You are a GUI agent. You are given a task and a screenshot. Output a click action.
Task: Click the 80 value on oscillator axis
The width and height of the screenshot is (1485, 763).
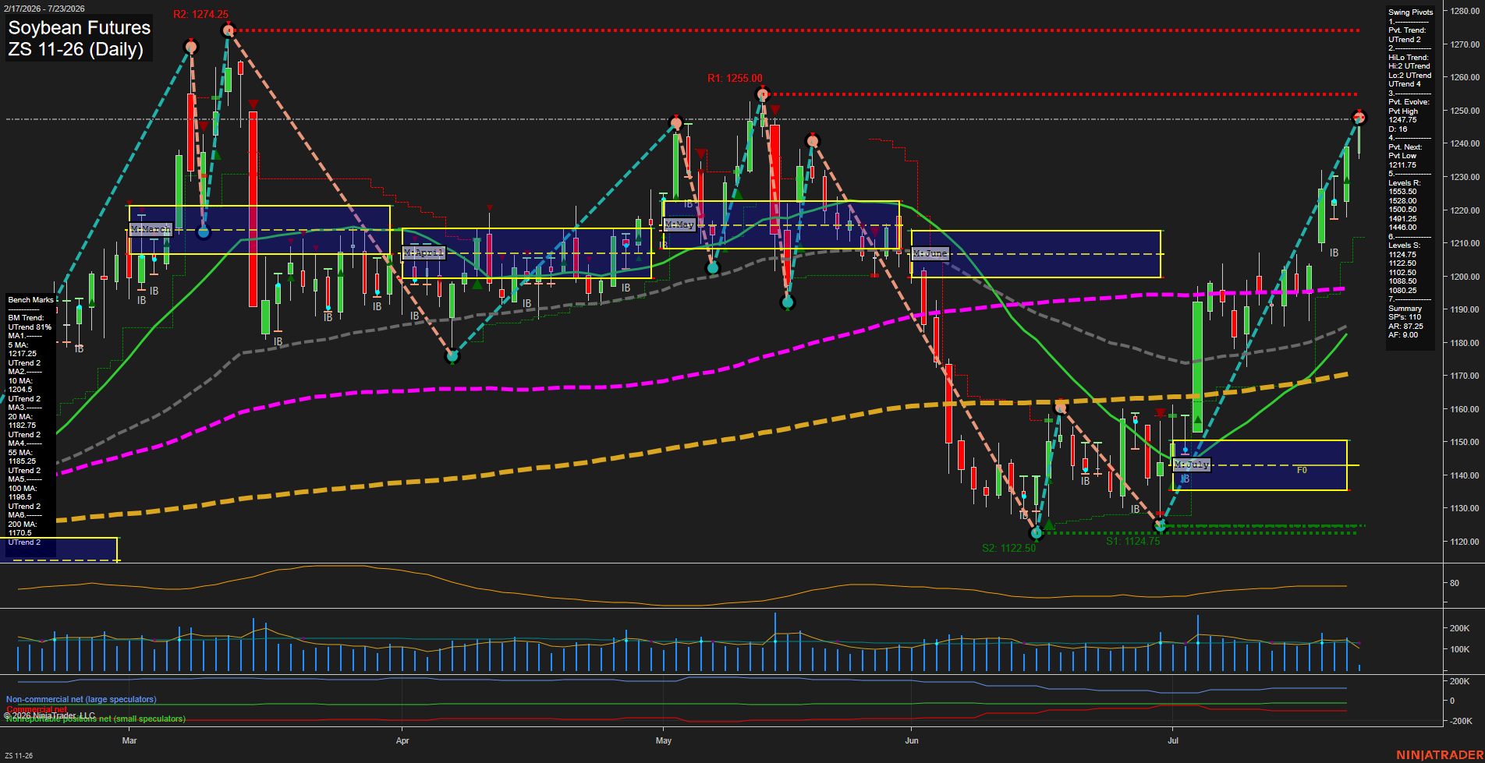coord(1455,583)
